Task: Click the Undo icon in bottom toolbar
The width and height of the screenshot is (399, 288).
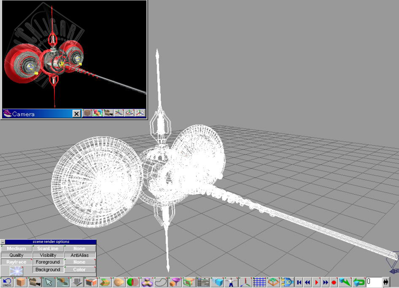Action: 7,282
